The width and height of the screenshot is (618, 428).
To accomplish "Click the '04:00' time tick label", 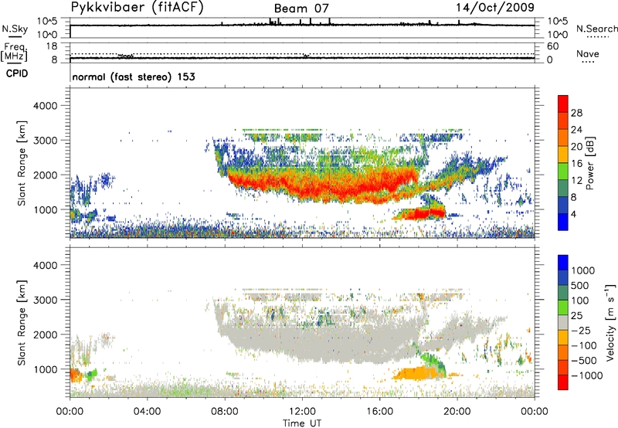I will click(147, 412).
